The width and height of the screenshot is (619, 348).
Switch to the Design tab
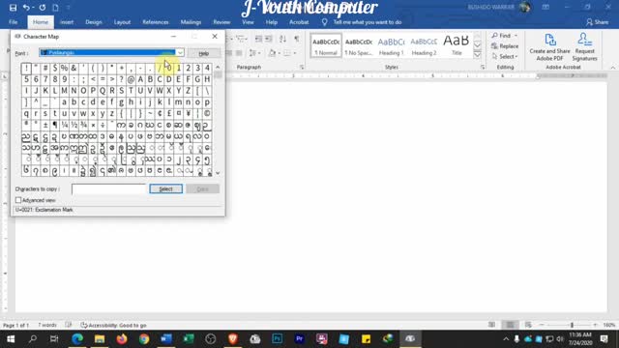[94, 22]
